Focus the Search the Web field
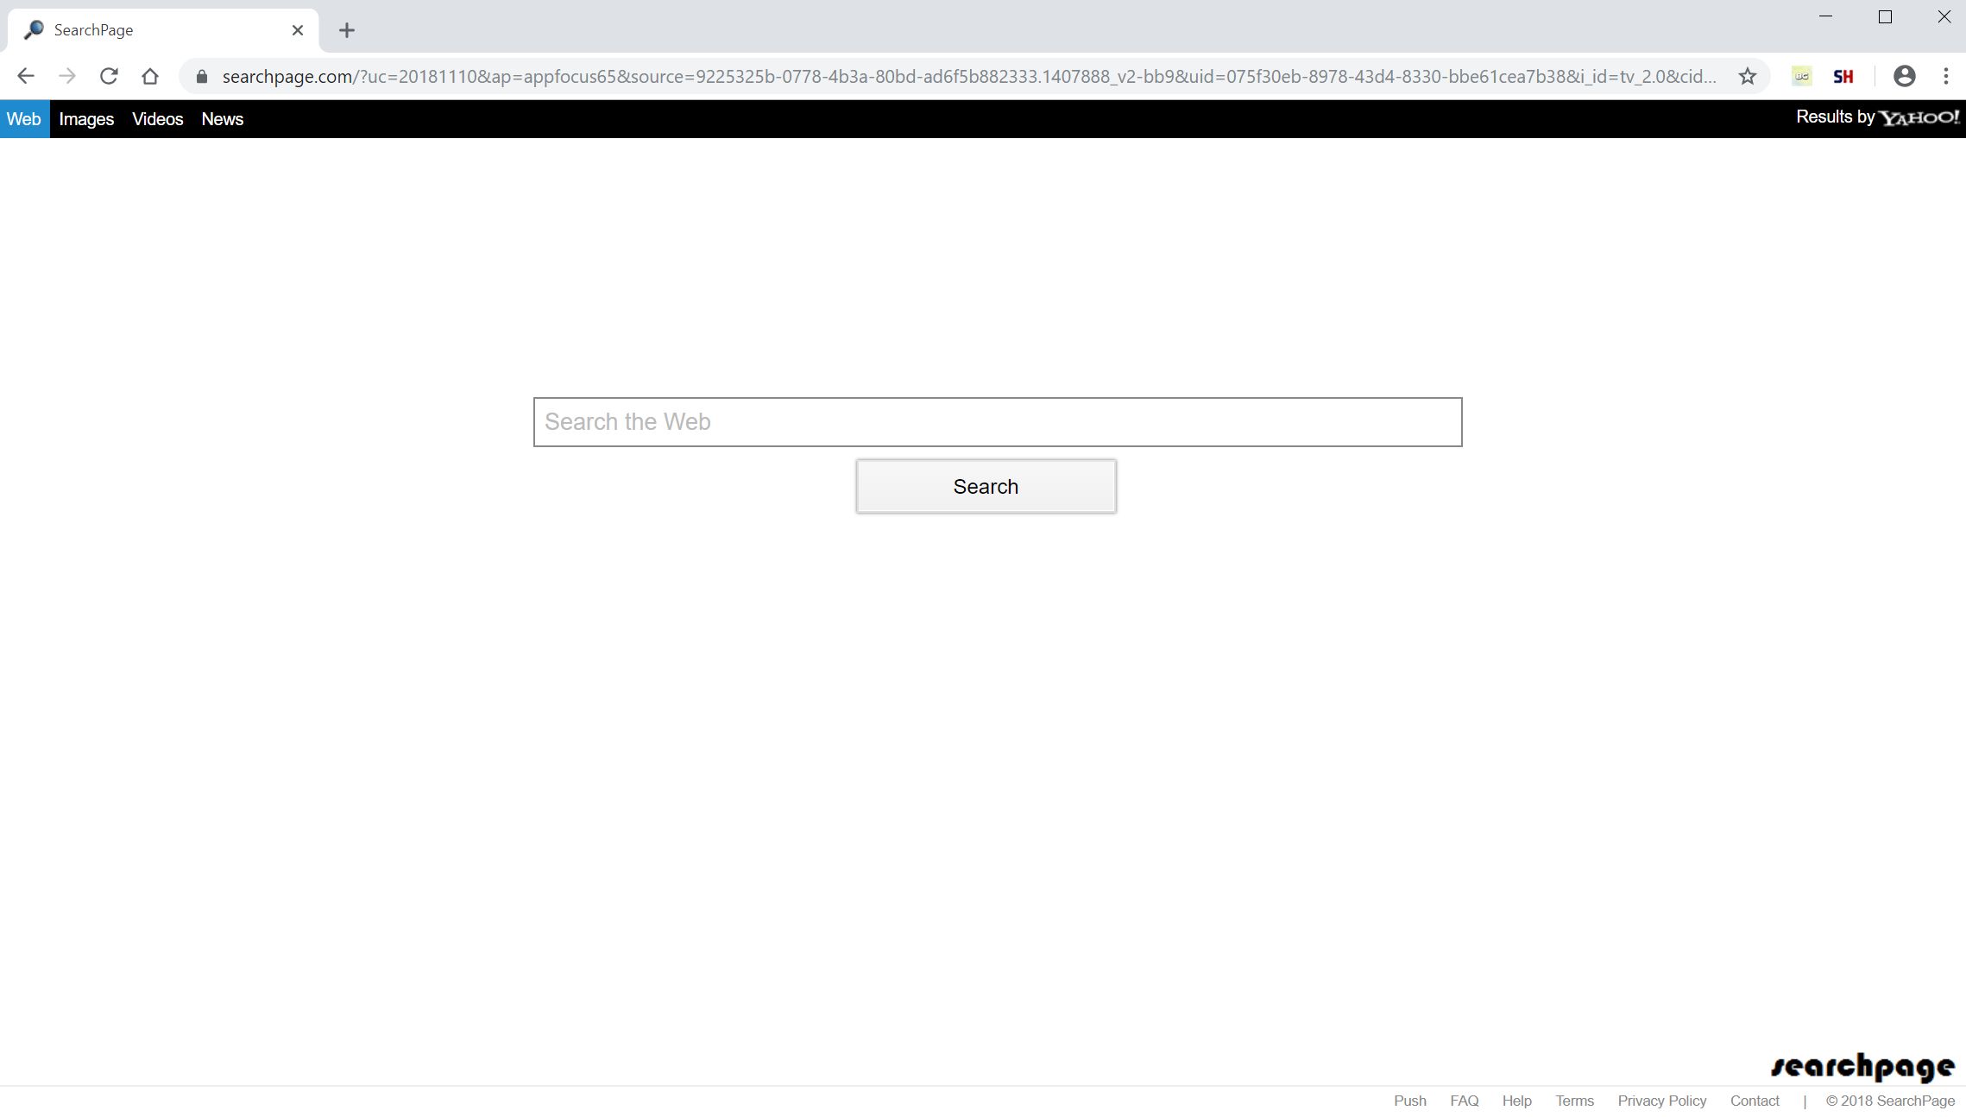The height and width of the screenshot is (1117, 1966). click(997, 422)
